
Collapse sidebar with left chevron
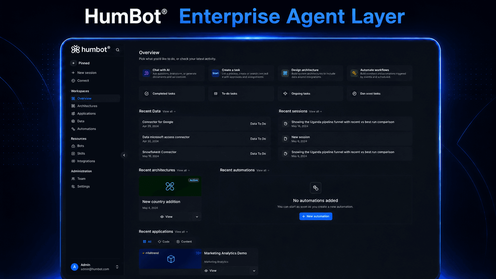click(x=124, y=155)
